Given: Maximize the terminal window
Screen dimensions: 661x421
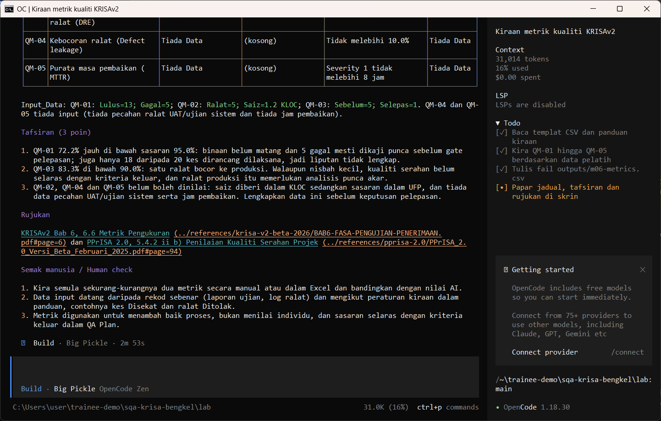Looking at the screenshot, I should (x=620, y=9).
